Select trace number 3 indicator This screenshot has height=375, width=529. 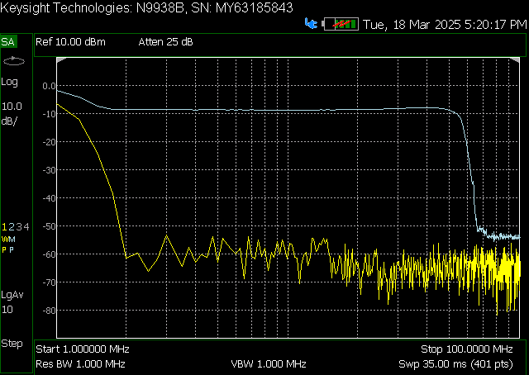click(x=19, y=226)
